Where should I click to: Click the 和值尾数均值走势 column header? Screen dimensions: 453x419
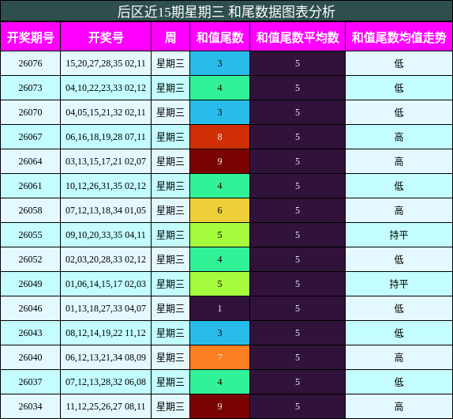[x=399, y=37]
